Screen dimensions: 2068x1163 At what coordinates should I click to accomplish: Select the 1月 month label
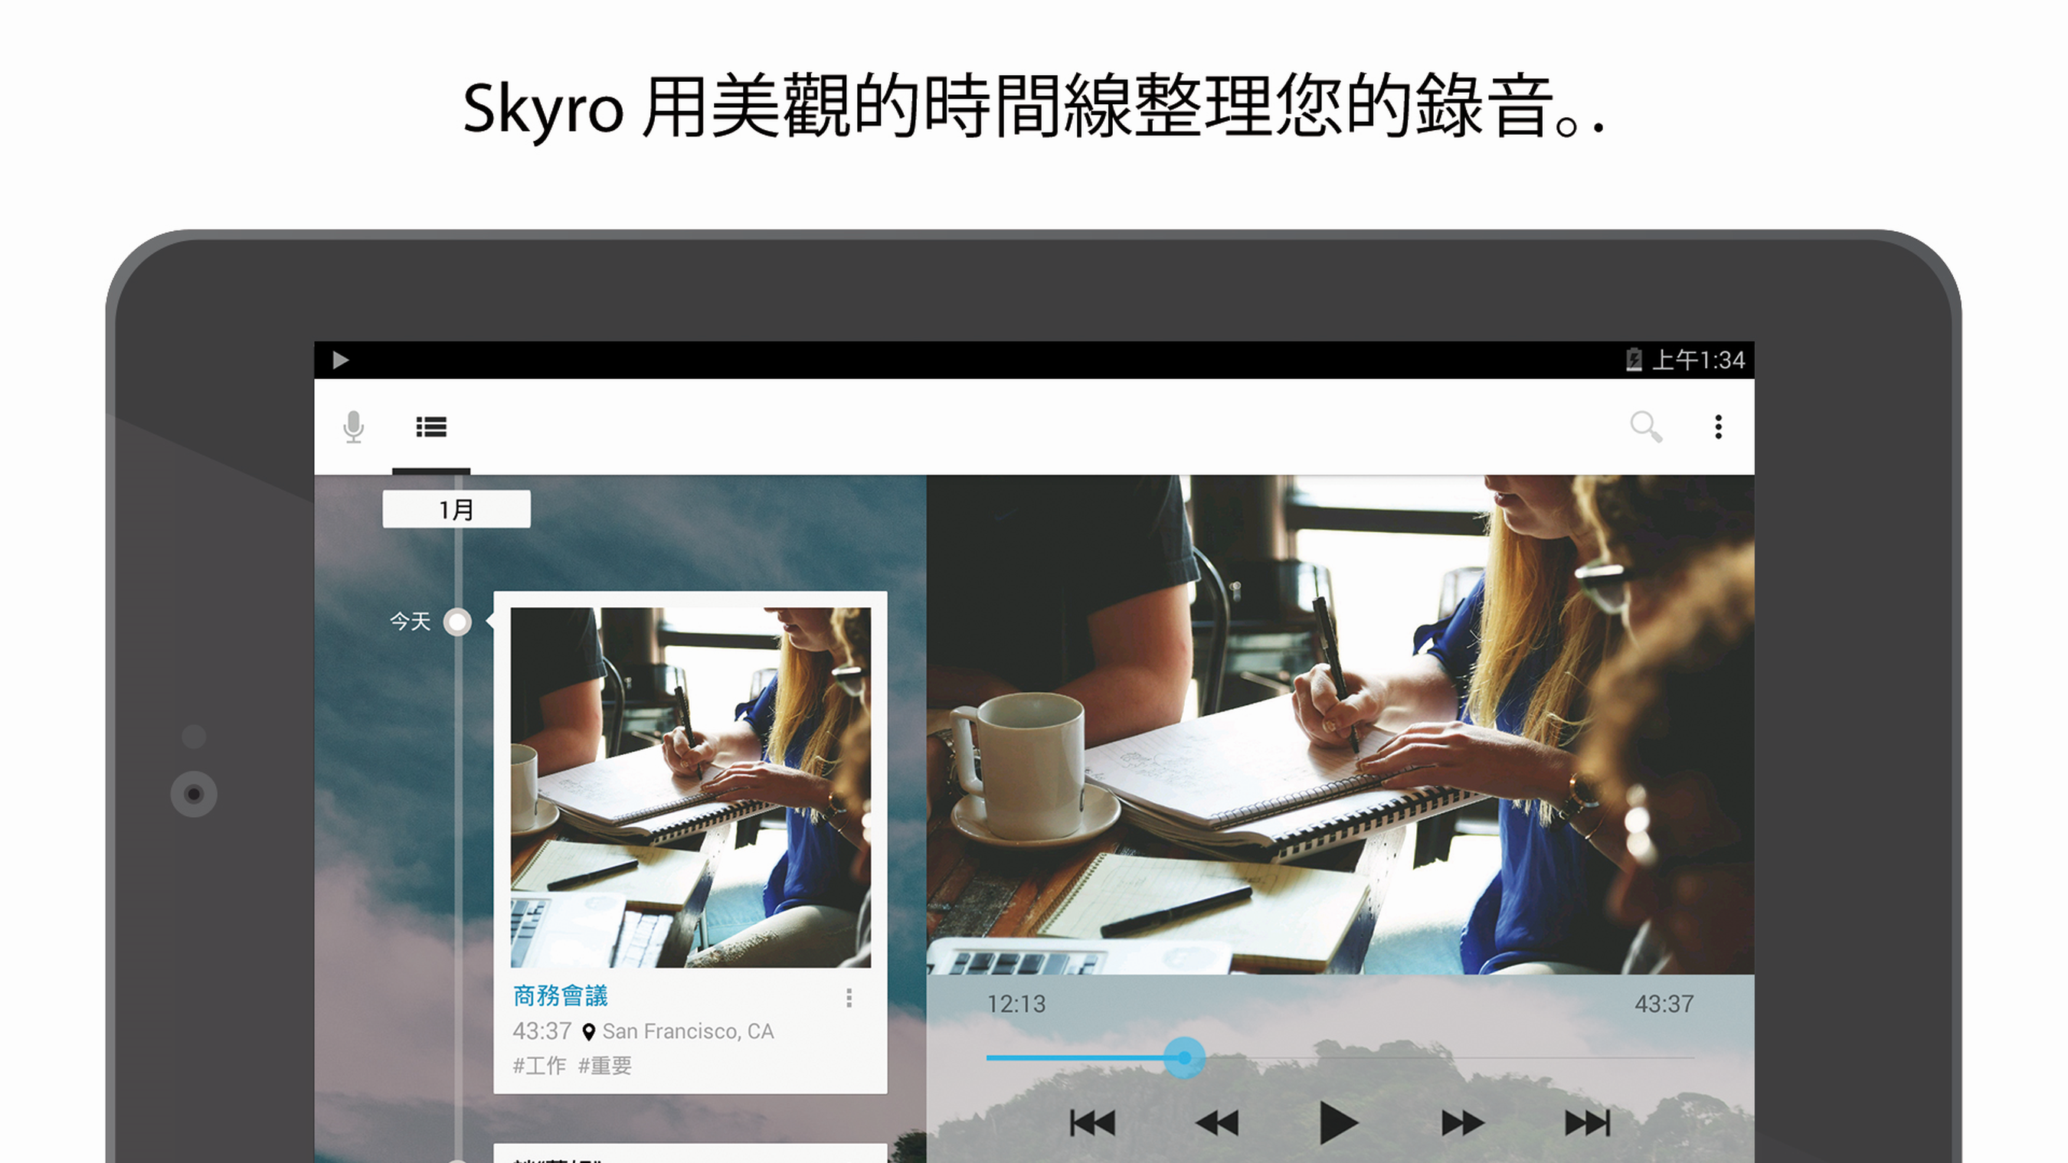(x=456, y=509)
